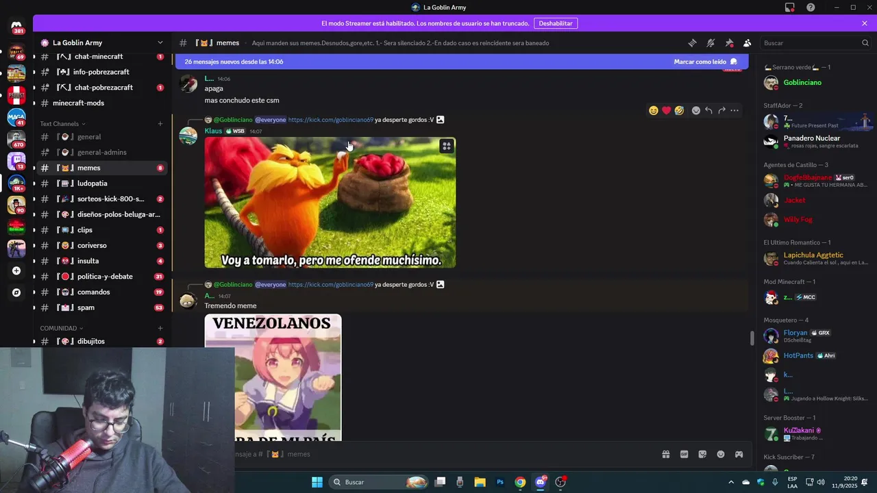Open image apps icon on Lorax meme

click(x=446, y=146)
